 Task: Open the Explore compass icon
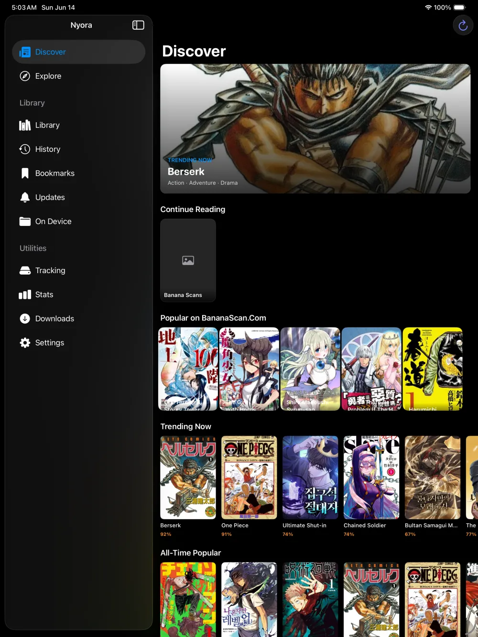coord(25,76)
